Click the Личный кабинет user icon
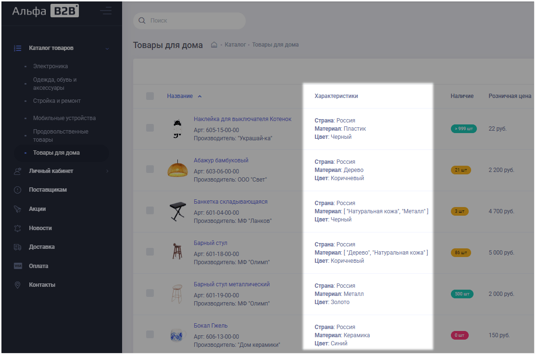Image resolution: width=536 pixels, height=355 pixels. [x=17, y=171]
